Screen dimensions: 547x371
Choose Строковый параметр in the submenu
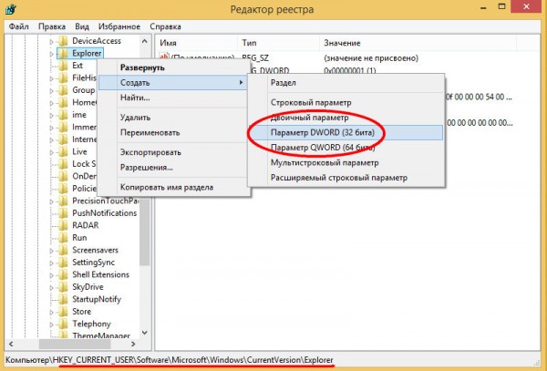[311, 102]
